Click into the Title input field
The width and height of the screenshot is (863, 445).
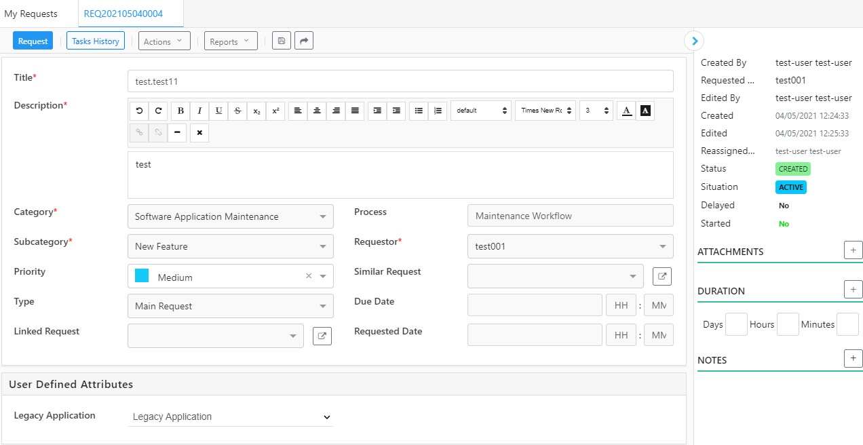[x=400, y=81]
